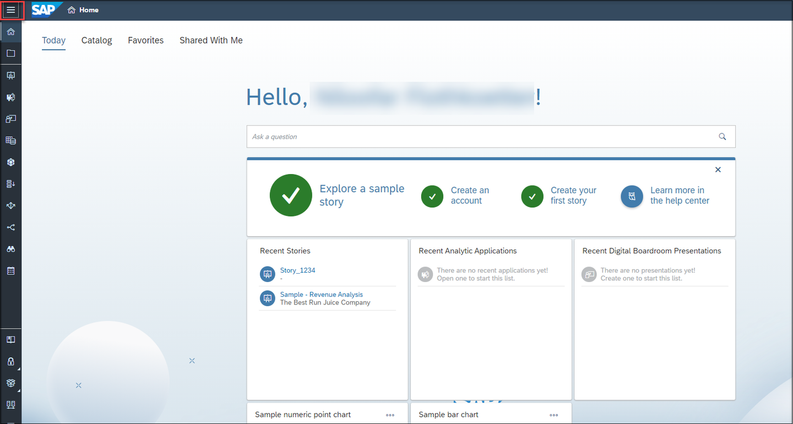Click the Sample bar chart title
The image size is (793, 424).
448,415
